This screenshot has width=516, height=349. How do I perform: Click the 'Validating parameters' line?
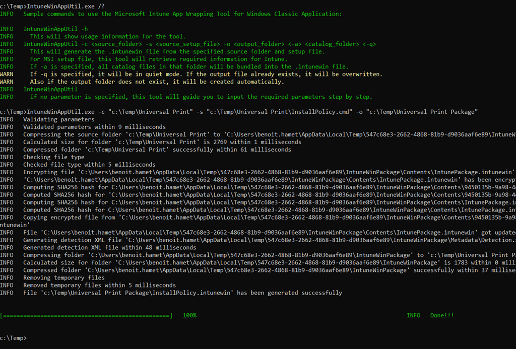tap(47, 119)
